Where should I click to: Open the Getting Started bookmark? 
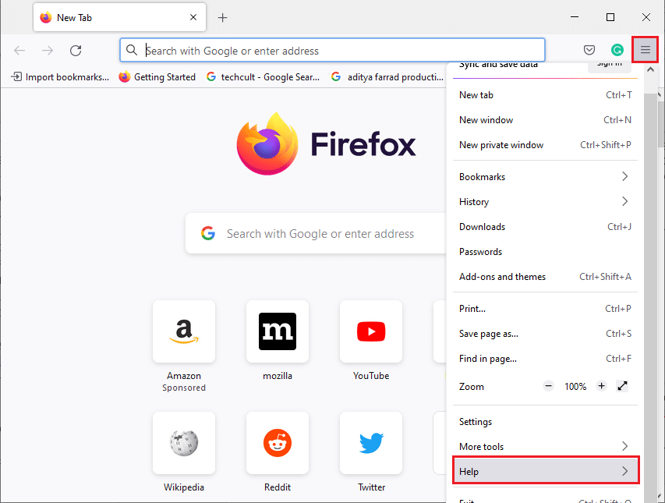coord(157,76)
